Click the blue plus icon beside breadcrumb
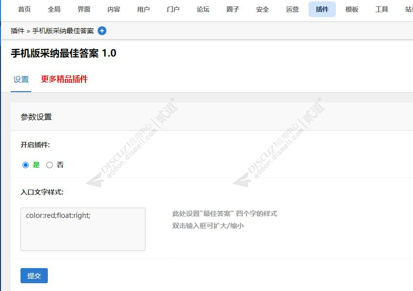Screen dimensions: 413x291 tap(102, 31)
